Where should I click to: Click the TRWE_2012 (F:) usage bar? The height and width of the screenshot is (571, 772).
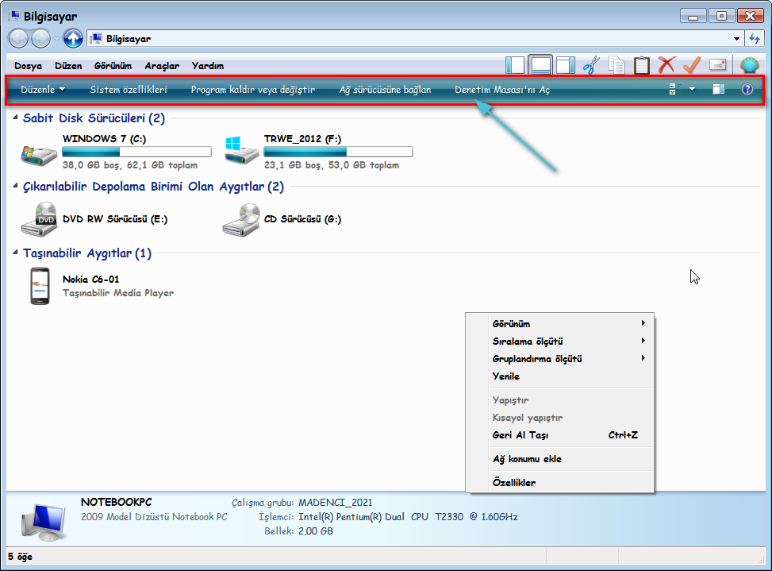[x=338, y=152]
